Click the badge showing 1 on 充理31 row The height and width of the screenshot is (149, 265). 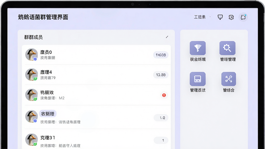coord(161,140)
